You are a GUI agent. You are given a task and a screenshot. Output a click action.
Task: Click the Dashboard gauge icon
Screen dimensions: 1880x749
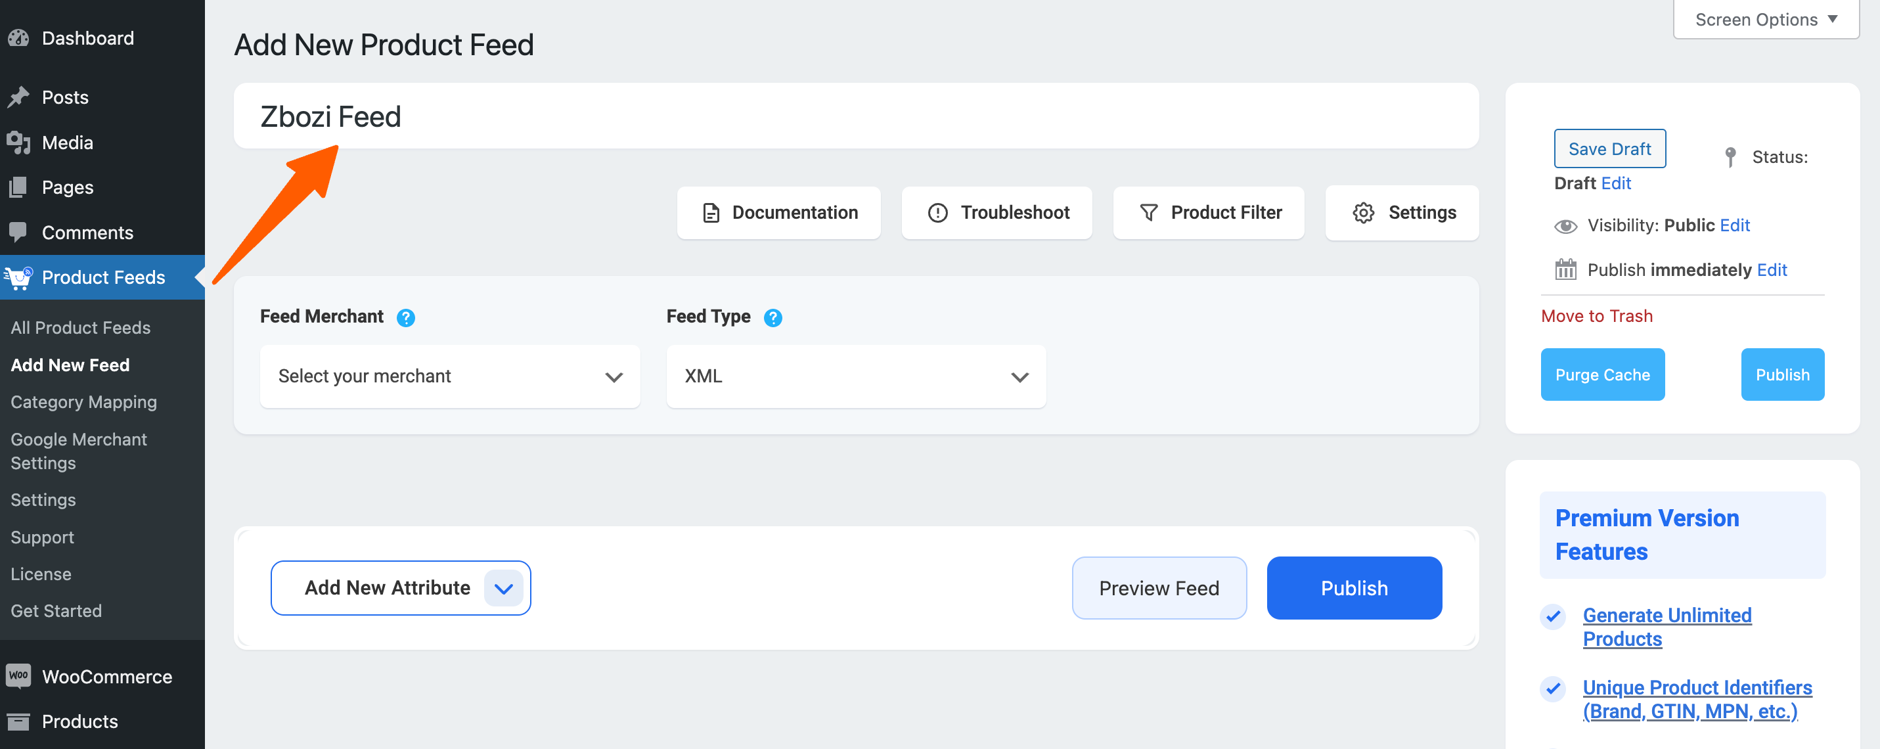(18, 38)
